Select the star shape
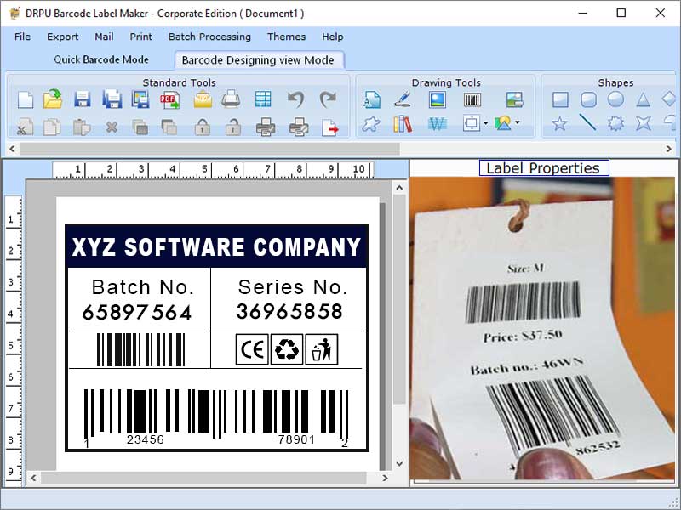This screenshot has height=510, width=681. (x=558, y=122)
